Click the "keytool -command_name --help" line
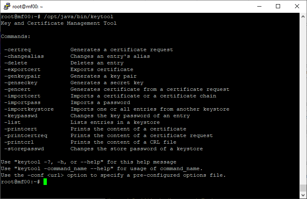Screen dimensions: 307x199 point(102,169)
